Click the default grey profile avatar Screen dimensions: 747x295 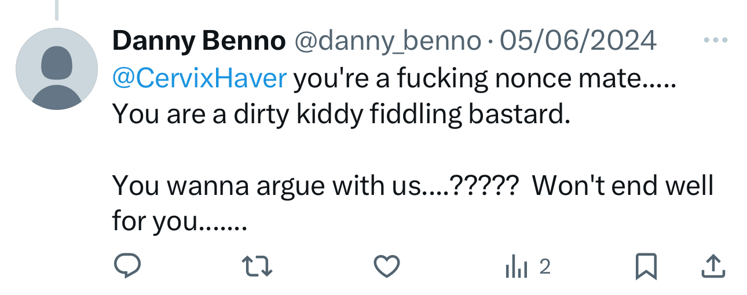56,69
